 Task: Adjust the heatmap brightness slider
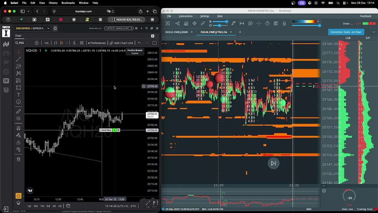[x=220, y=22]
